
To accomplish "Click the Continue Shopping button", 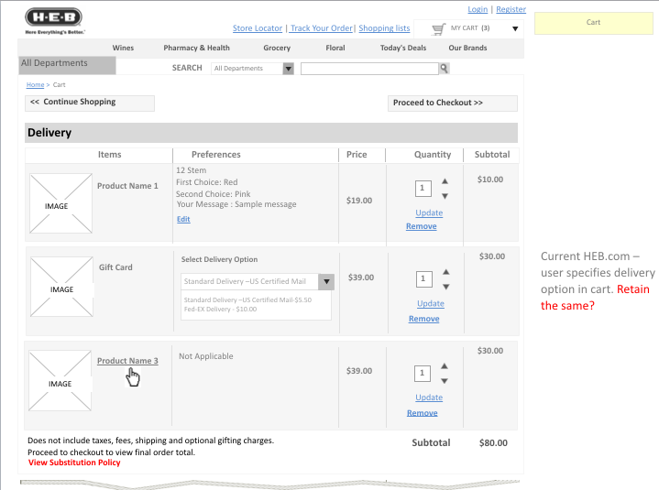I will point(90,103).
